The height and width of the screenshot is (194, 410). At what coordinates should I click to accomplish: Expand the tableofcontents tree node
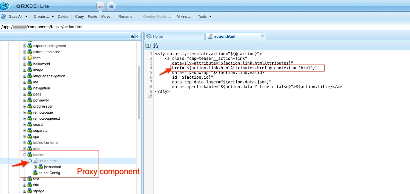coord(25,143)
